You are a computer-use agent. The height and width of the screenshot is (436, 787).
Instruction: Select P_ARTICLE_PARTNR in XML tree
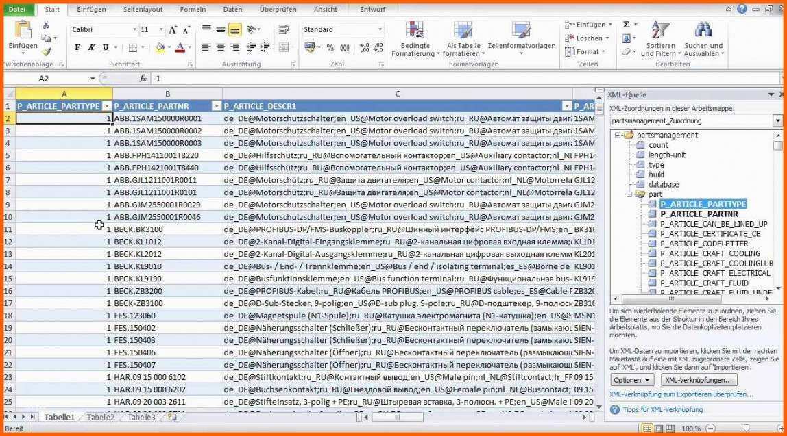(x=699, y=214)
